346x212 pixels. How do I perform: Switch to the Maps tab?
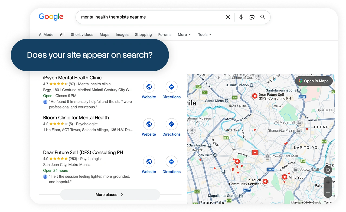[105, 35]
